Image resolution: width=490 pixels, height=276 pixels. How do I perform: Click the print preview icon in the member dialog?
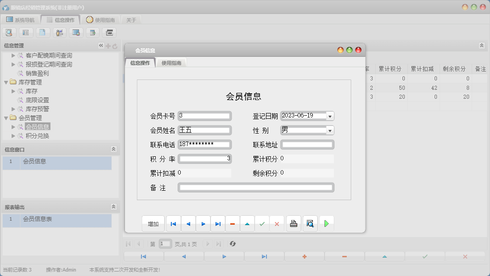point(310,223)
